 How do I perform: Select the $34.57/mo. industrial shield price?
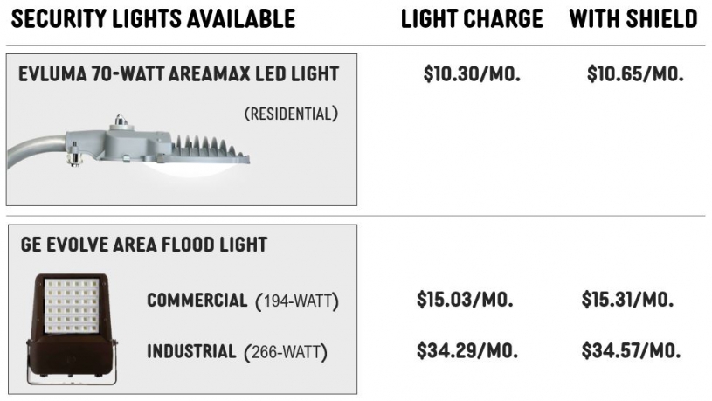pos(631,350)
